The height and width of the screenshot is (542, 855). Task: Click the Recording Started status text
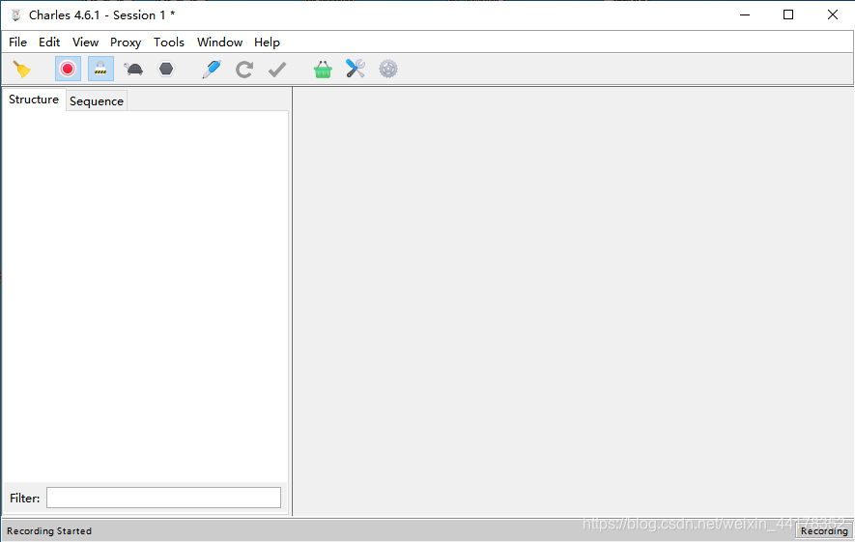click(49, 530)
